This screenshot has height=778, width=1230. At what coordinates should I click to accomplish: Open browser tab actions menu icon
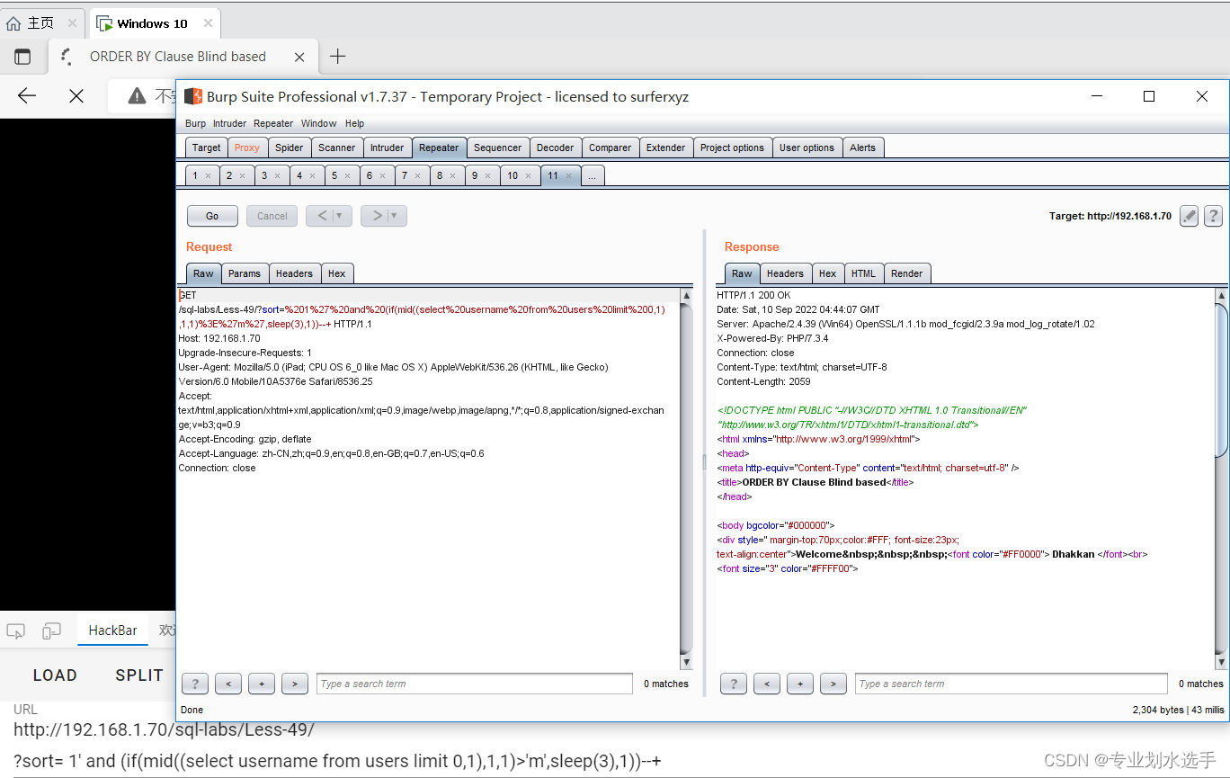(22, 57)
